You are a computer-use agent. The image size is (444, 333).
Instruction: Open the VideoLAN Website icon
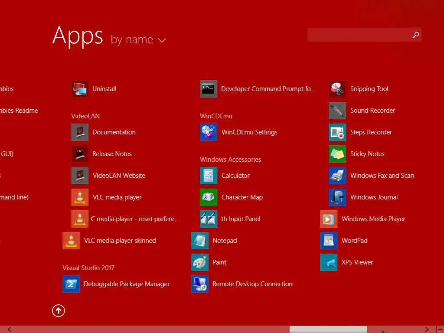tap(80, 176)
